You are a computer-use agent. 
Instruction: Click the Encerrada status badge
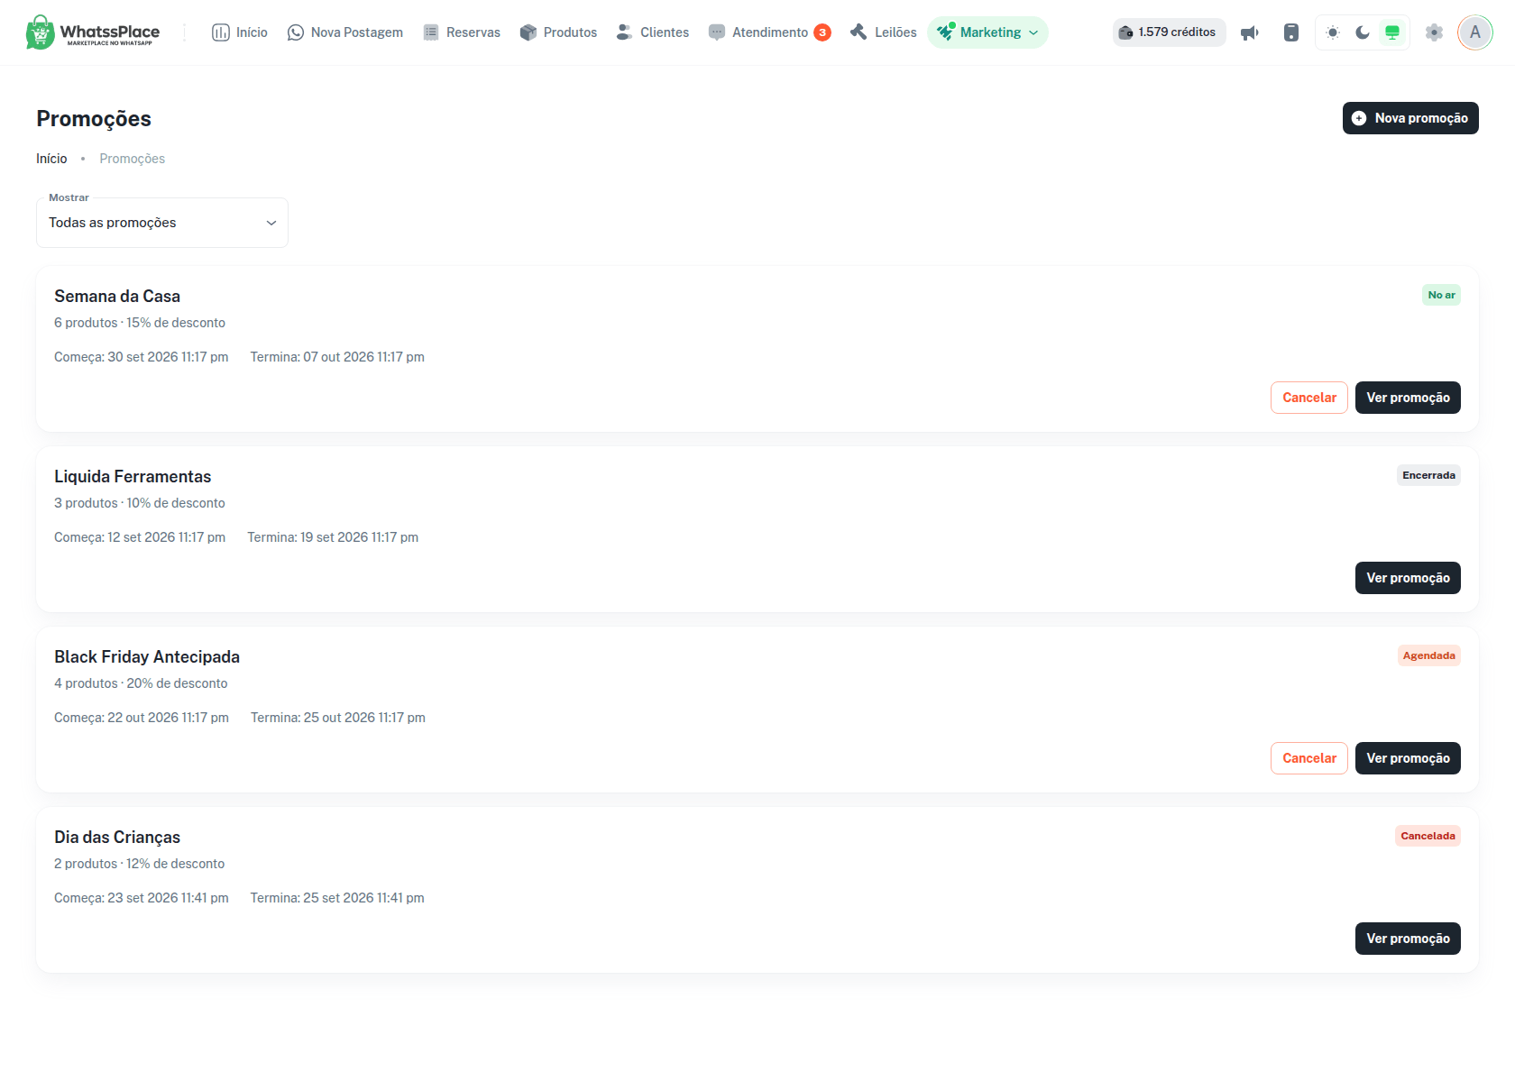1428,475
